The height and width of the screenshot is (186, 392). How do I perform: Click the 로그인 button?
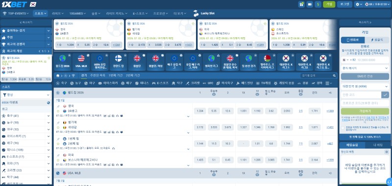point(344,4)
